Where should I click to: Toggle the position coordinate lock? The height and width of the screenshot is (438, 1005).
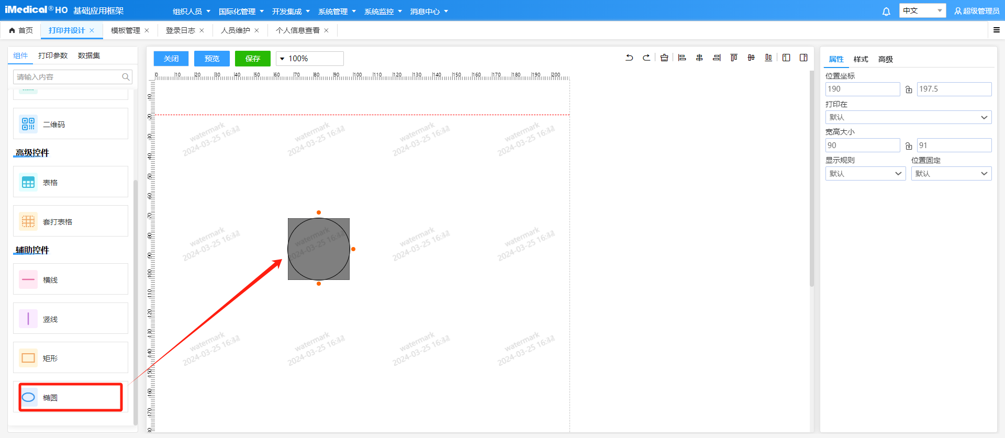(909, 89)
